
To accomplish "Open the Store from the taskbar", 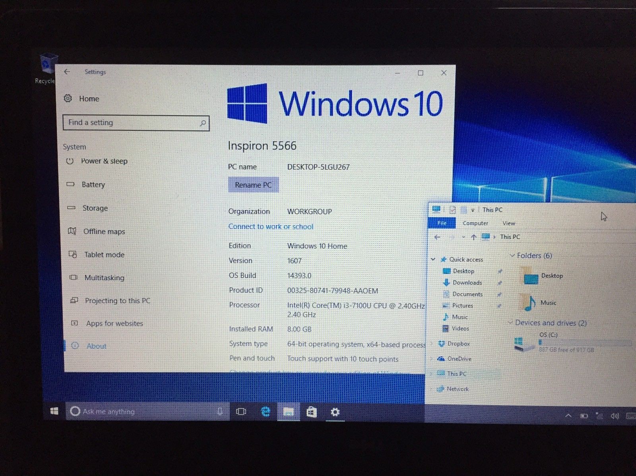I will click(311, 412).
